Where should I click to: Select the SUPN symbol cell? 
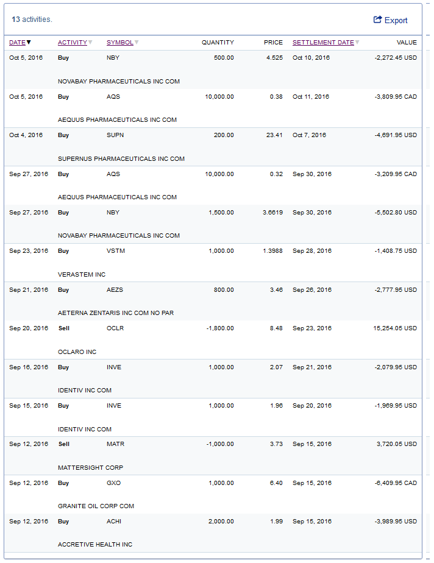click(x=114, y=135)
